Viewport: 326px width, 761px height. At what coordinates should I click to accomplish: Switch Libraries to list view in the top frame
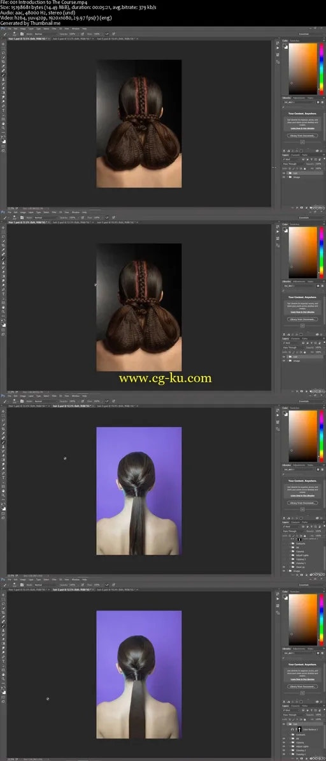[322, 102]
